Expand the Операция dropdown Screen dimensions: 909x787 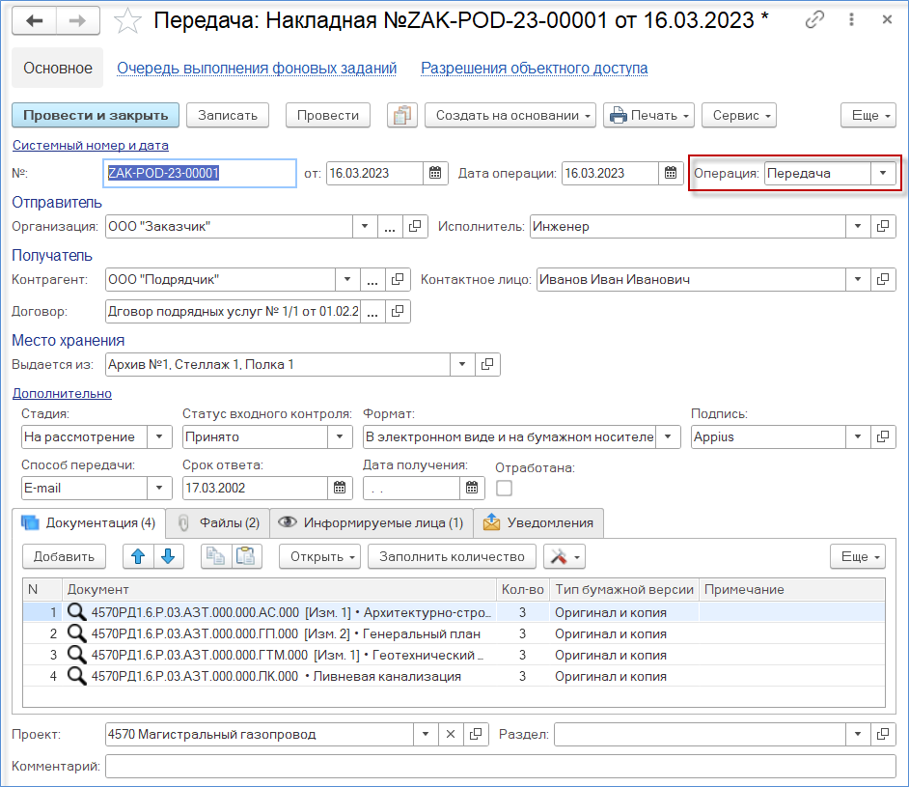tap(883, 173)
